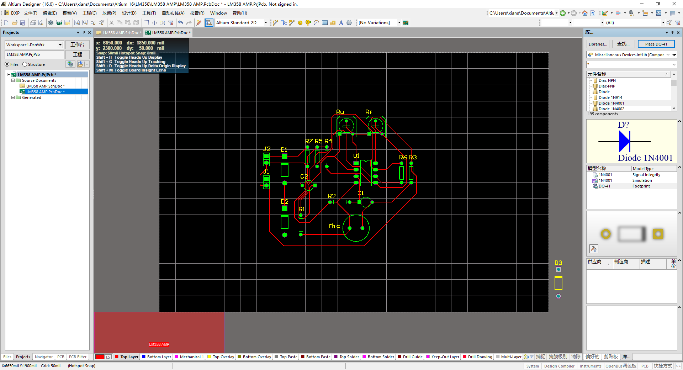Screen dimensions: 683x370
Task: Select the Files radio button in Projects panel
Action: 7,64
